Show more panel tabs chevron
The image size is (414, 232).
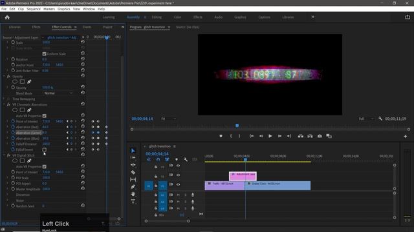coord(123,27)
